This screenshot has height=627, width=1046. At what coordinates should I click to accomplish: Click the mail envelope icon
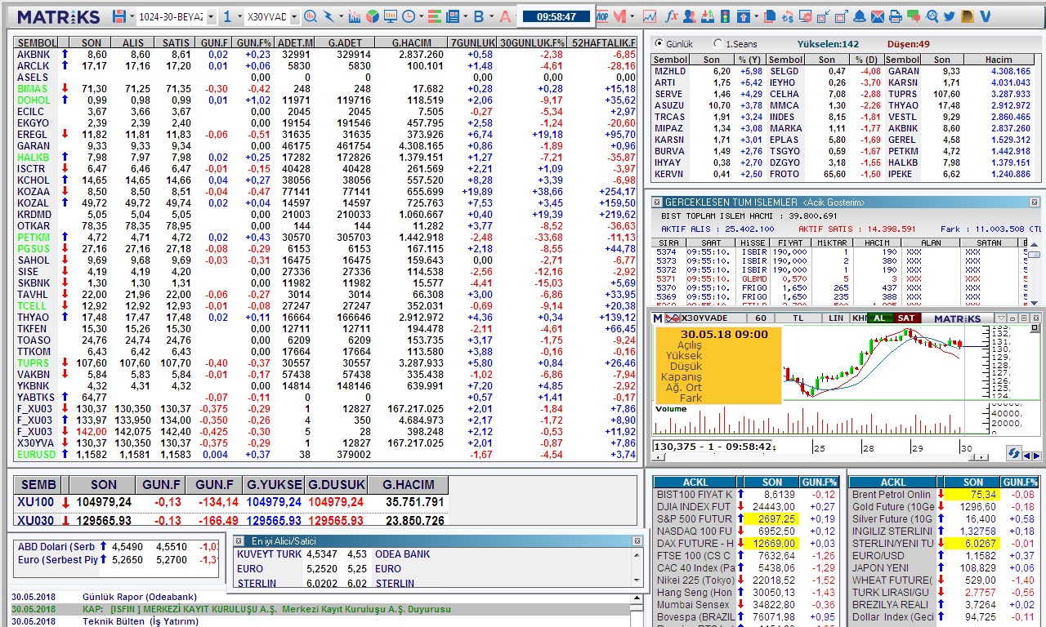[877, 16]
